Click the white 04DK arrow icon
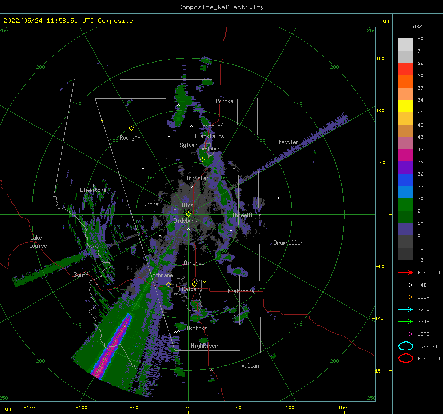 406,285
